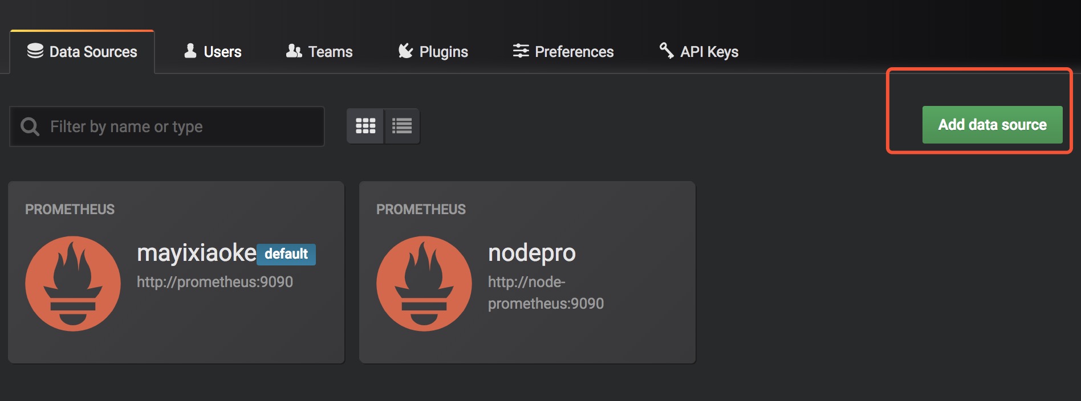Click the plug icon beside Plugins
Image resolution: width=1081 pixels, height=401 pixels.
click(x=405, y=51)
